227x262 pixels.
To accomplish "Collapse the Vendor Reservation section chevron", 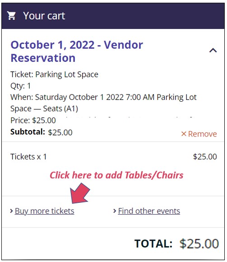I will tap(213, 50).
